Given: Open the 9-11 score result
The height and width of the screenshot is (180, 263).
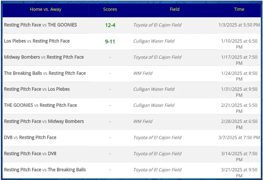Looking at the screenshot, I should [110, 41].
